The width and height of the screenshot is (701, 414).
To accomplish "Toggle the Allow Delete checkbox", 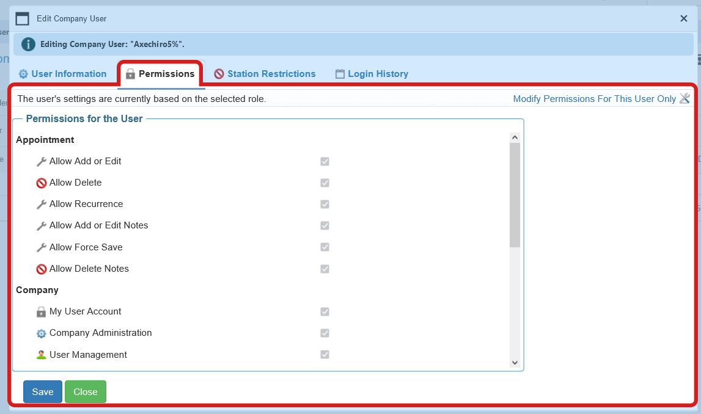I will pos(325,183).
